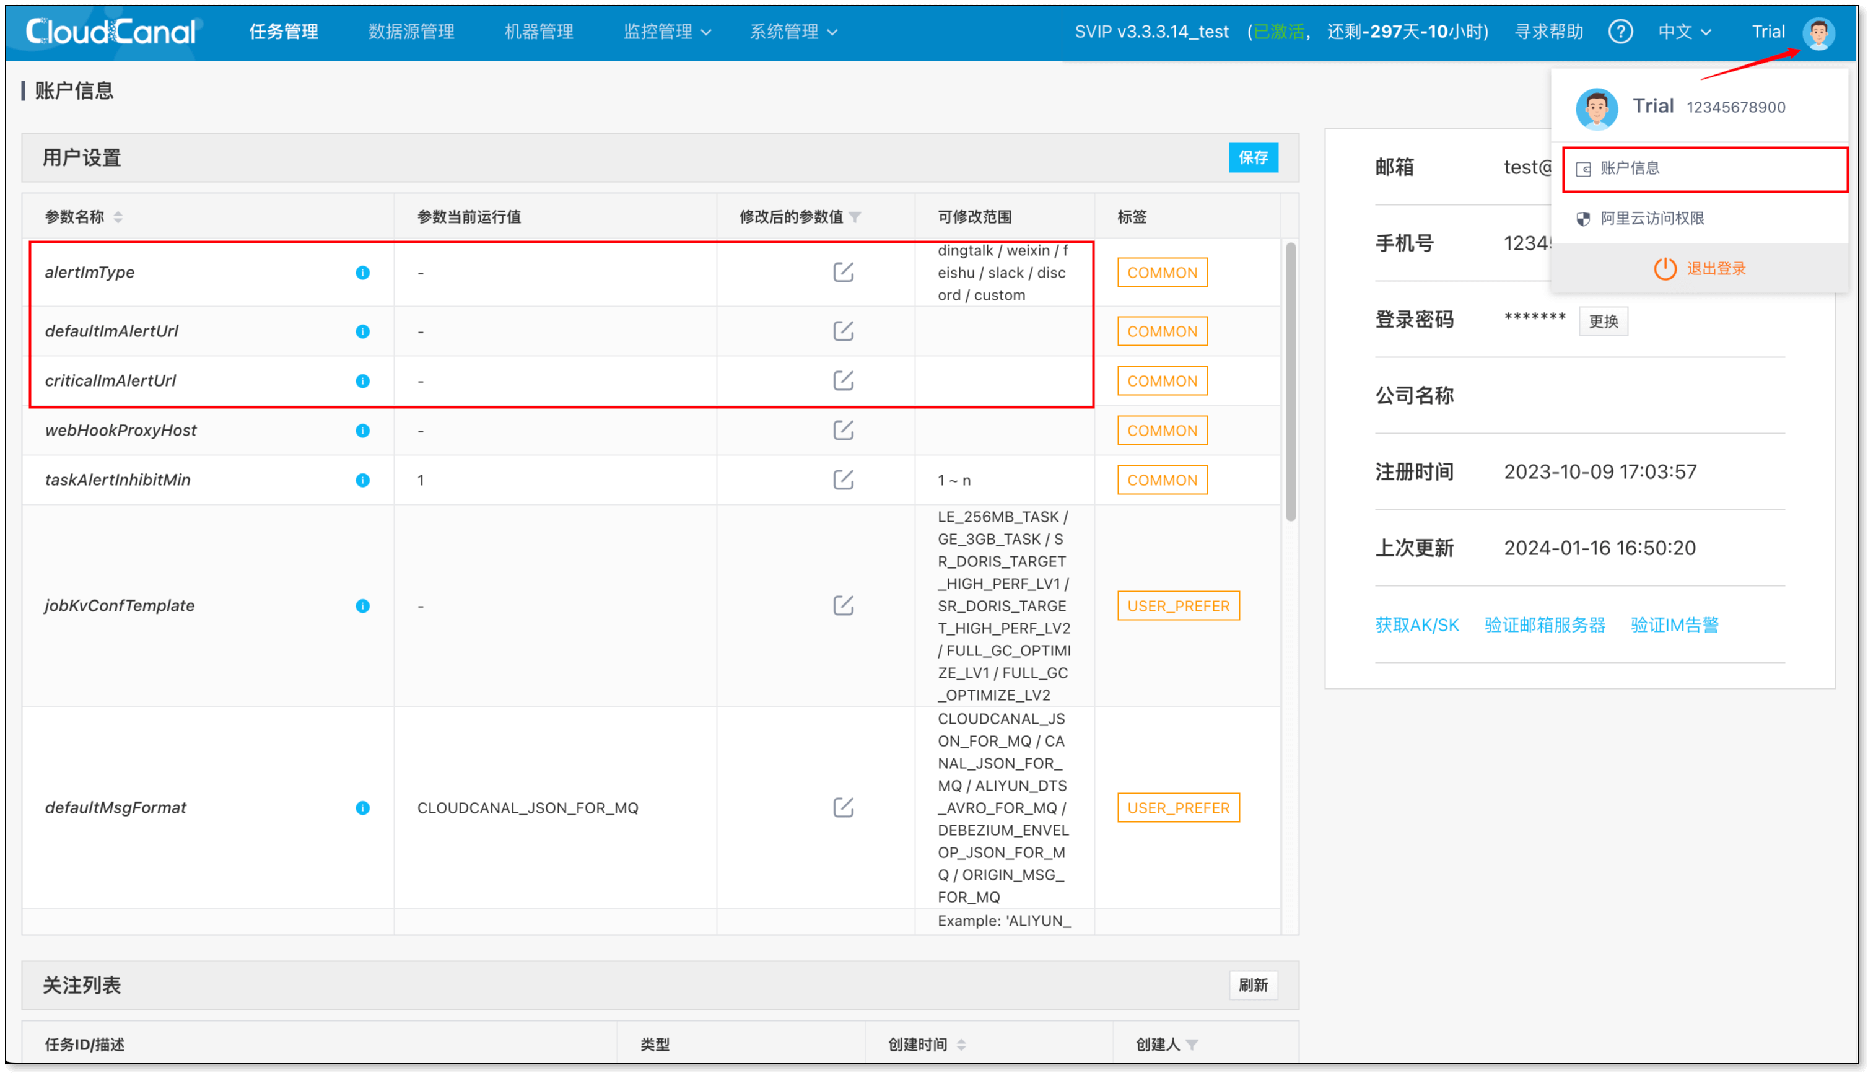Click the 验证IM告警 link
This screenshot has height=1073, width=1868.
pos(1674,625)
